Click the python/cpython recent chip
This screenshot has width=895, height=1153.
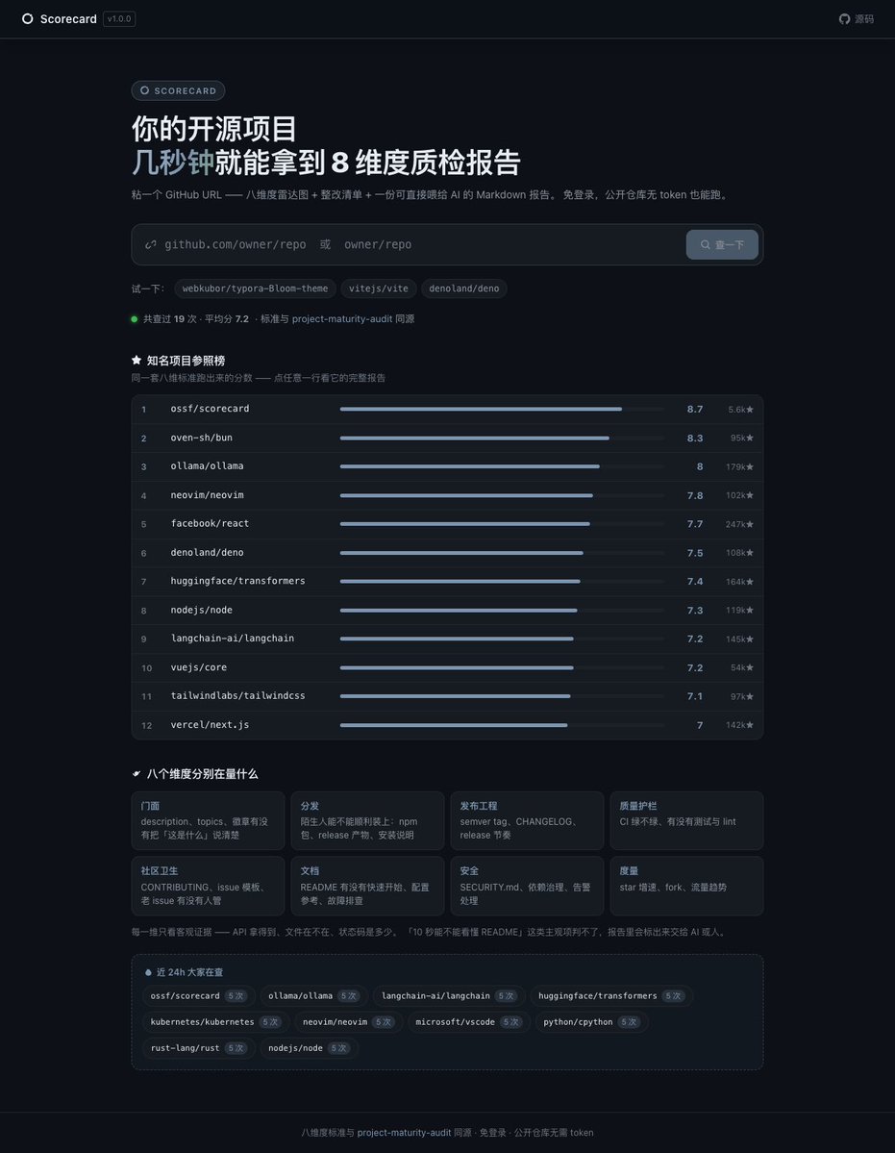pyautogui.click(x=591, y=1022)
